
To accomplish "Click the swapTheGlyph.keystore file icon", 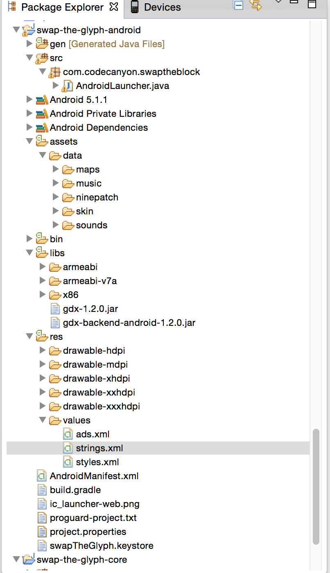I will [42, 546].
